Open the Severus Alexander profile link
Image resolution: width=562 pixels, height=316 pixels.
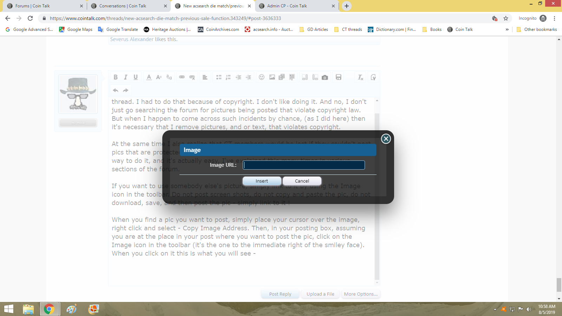tap(132, 39)
